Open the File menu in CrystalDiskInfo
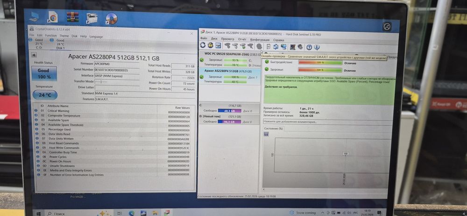Image resolution: width=467 pixels, height=216 pixels. coord(32,35)
